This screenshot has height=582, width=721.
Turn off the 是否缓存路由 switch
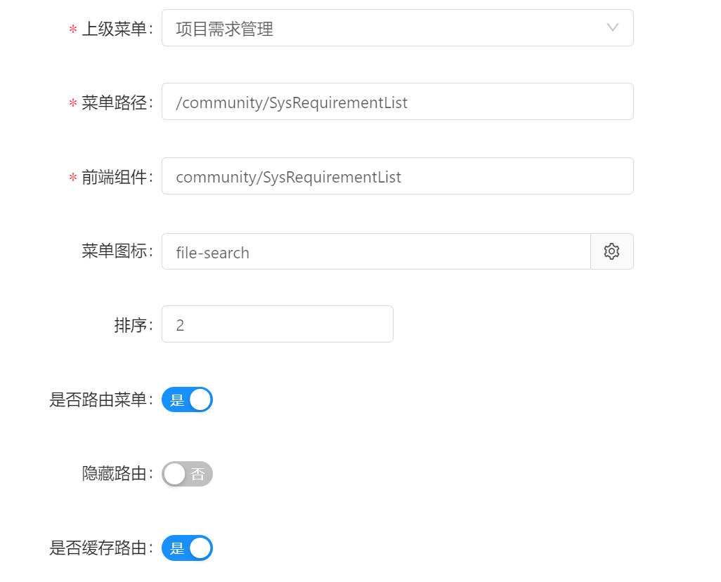pos(187,548)
